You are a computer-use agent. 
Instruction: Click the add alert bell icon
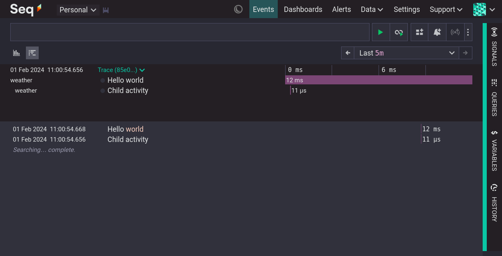click(x=437, y=32)
